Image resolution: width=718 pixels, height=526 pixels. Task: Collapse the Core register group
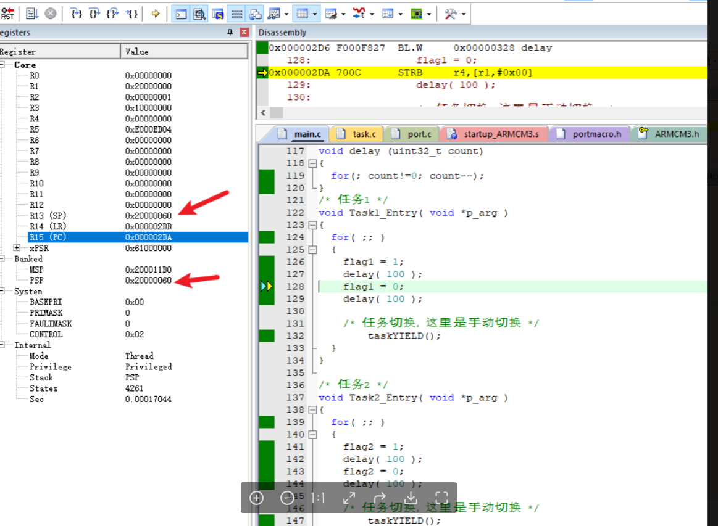pyautogui.click(x=2, y=65)
